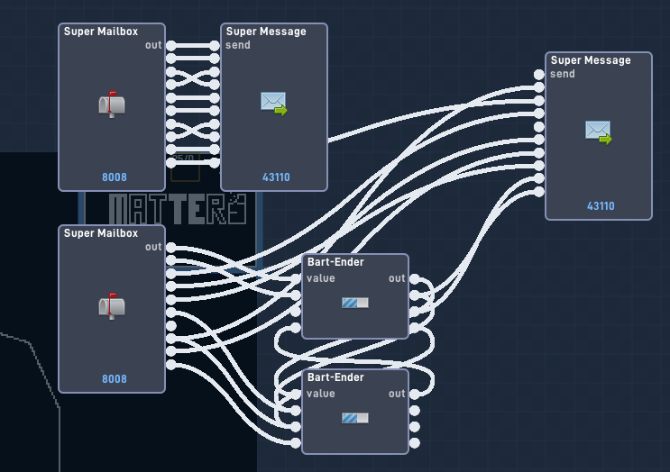Click the 'value' label on upper Bart-Ender

click(320, 278)
